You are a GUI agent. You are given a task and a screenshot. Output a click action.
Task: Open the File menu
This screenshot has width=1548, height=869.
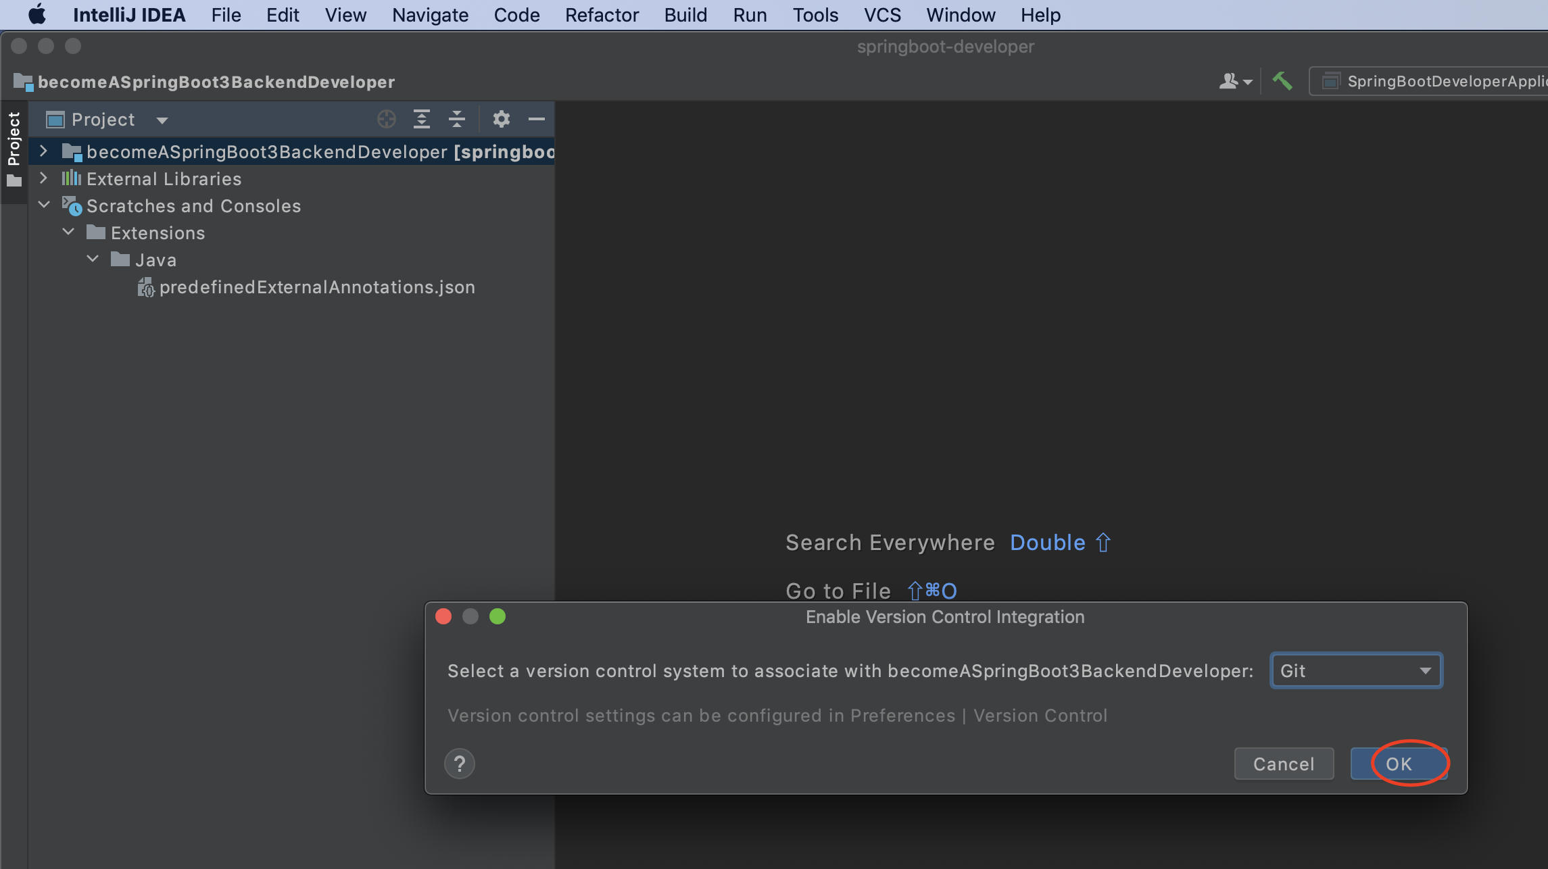coord(226,14)
